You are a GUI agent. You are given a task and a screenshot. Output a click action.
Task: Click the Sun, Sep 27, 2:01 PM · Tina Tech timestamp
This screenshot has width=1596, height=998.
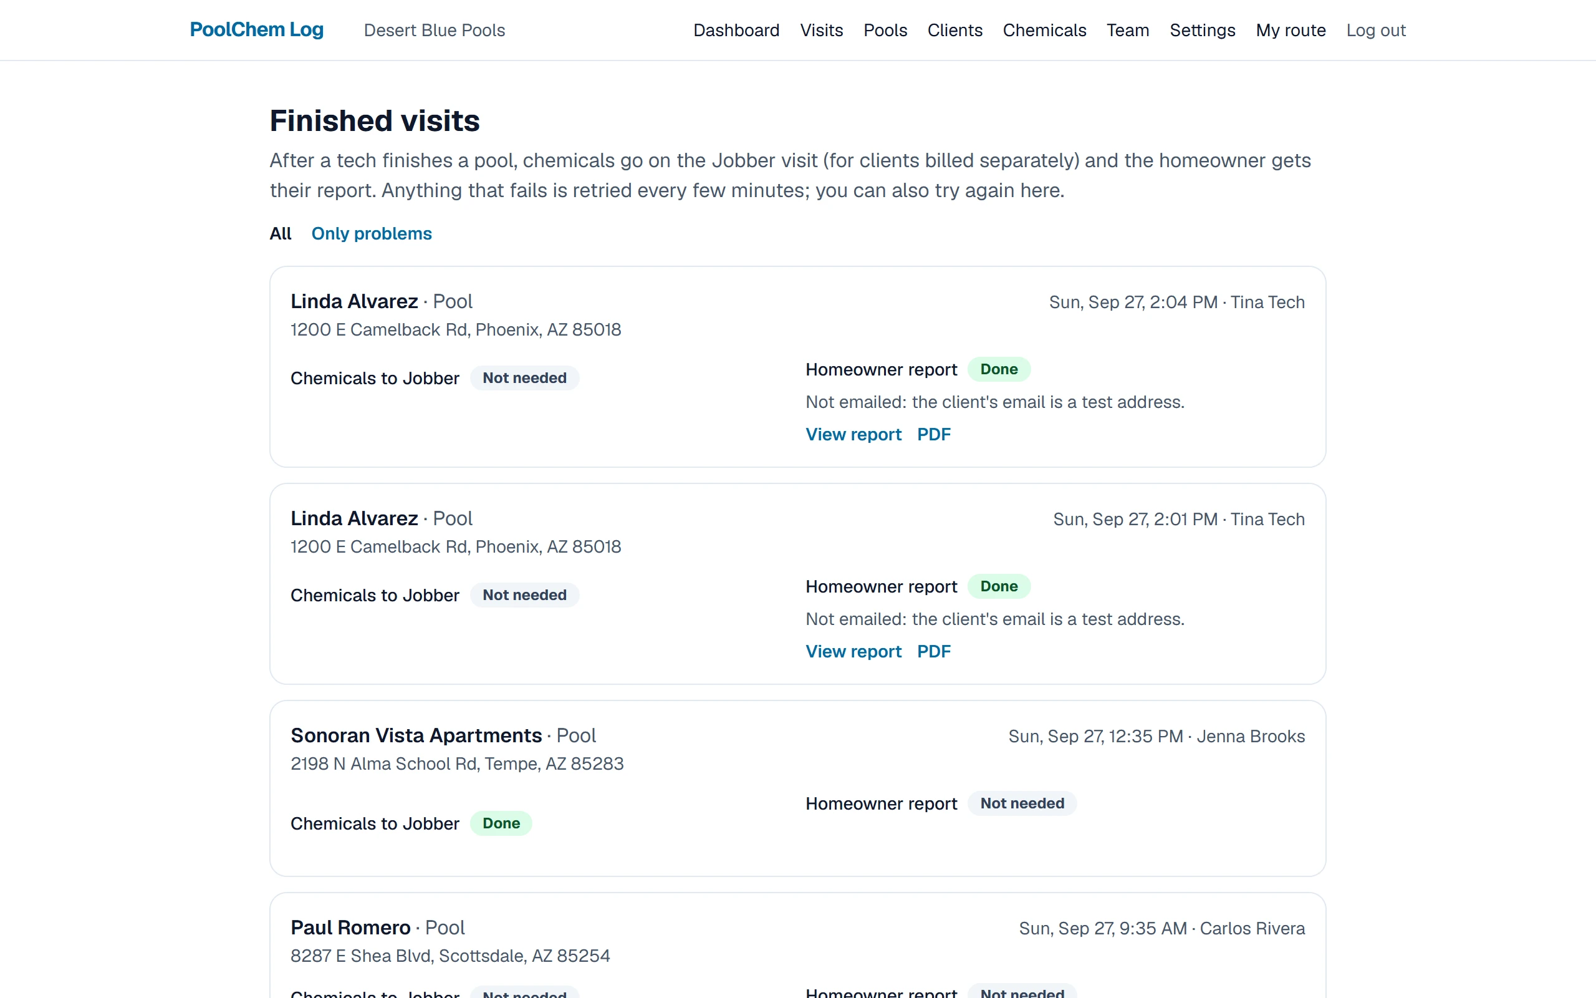pyautogui.click(x=1179, y=520)
